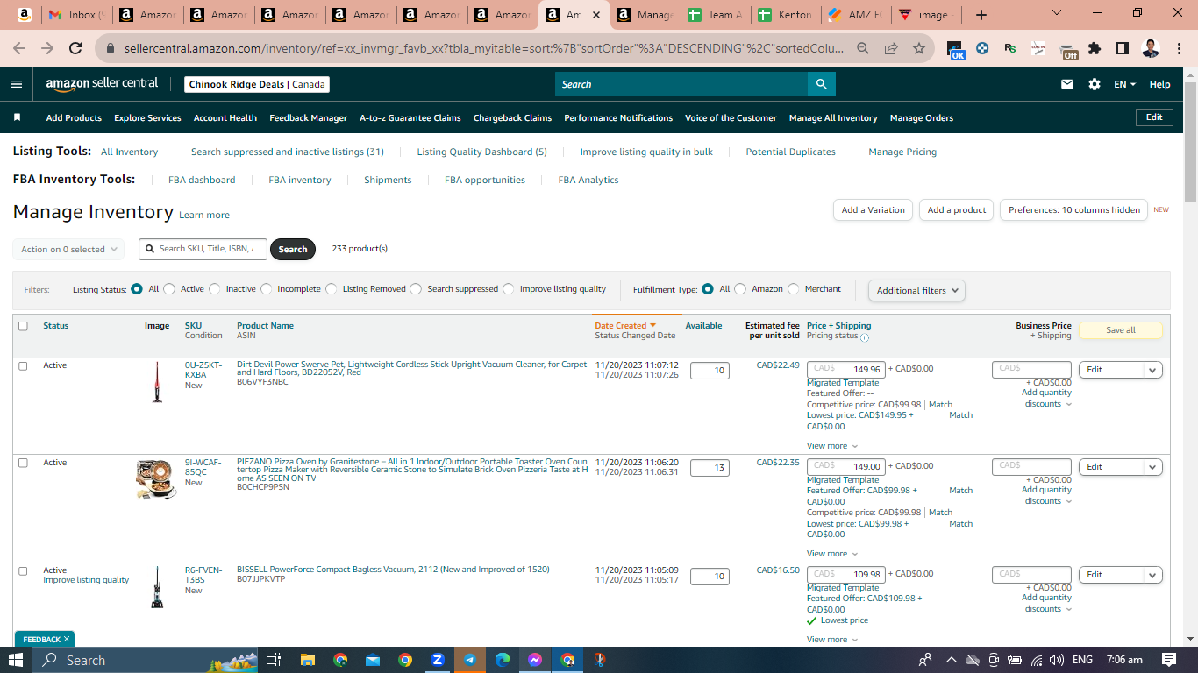This screenshot has width=1198, height=673.
Task: Open the Seller Central hamburger menu
Action: coord(17,84)
